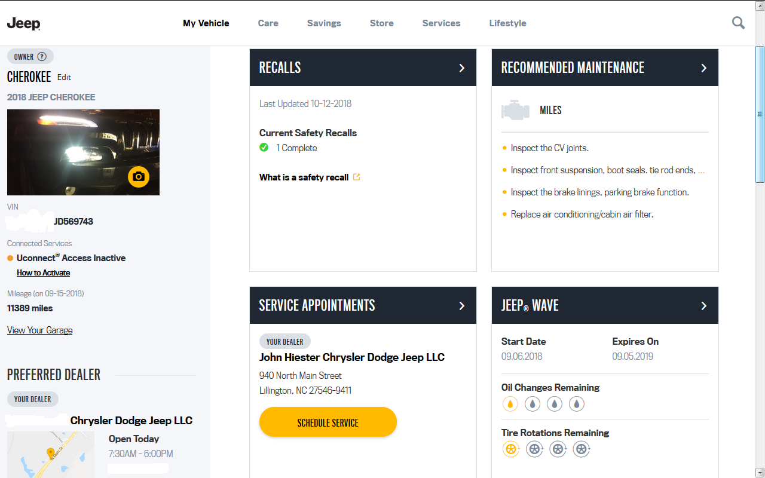This screenshot has height=478, width=765.
Task: Click the dealer location map
Action: [51, 455]
